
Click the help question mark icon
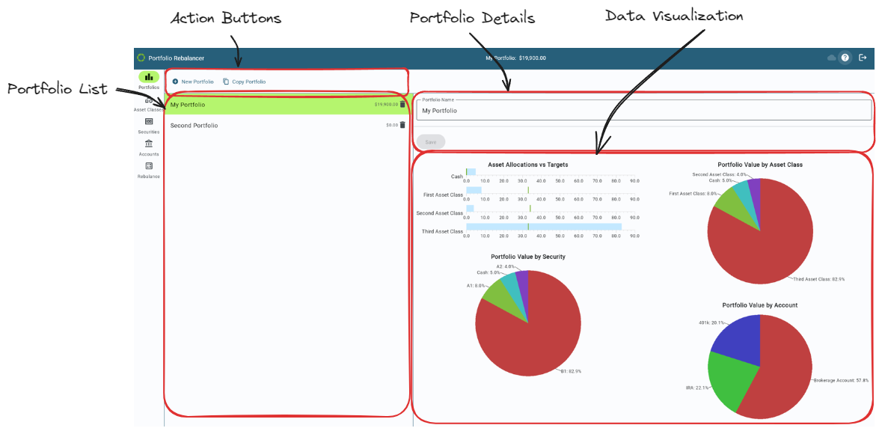pyautogui.click(x=845, y=58)
